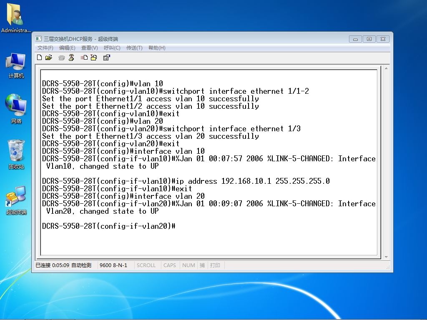Click the 自动检测 status bar entry
The width and height of the screenshot is (427, 320).
(81, 265)
